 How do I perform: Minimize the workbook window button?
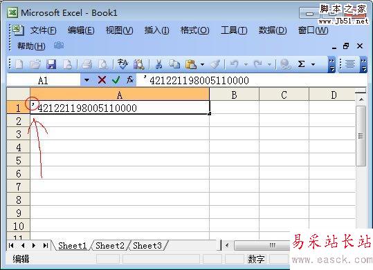pyautogui.click(x=334, y=47)
